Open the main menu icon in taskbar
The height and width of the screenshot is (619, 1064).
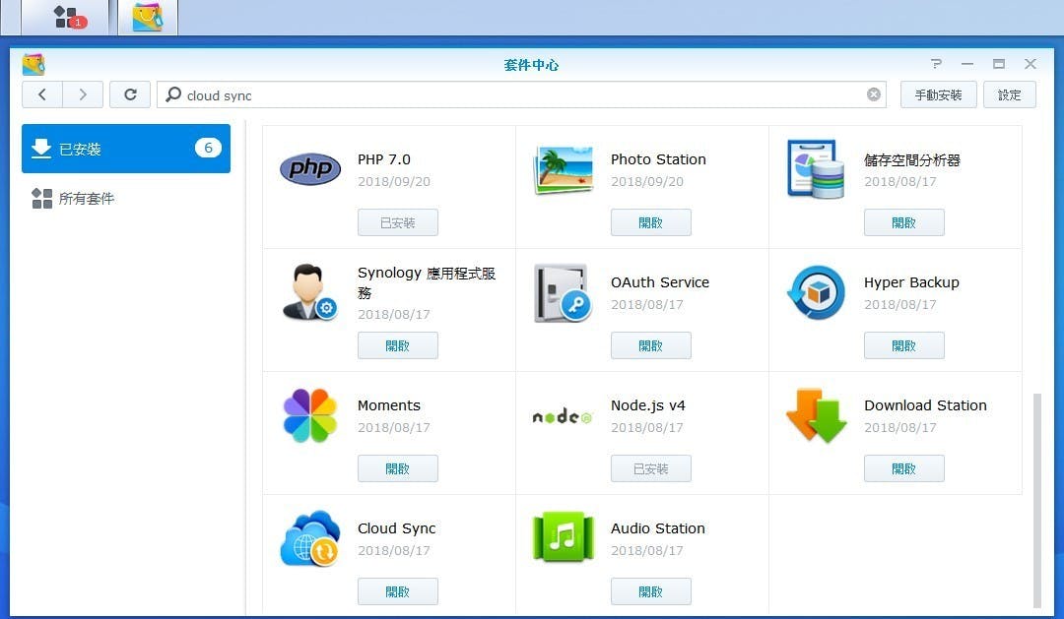67,17
